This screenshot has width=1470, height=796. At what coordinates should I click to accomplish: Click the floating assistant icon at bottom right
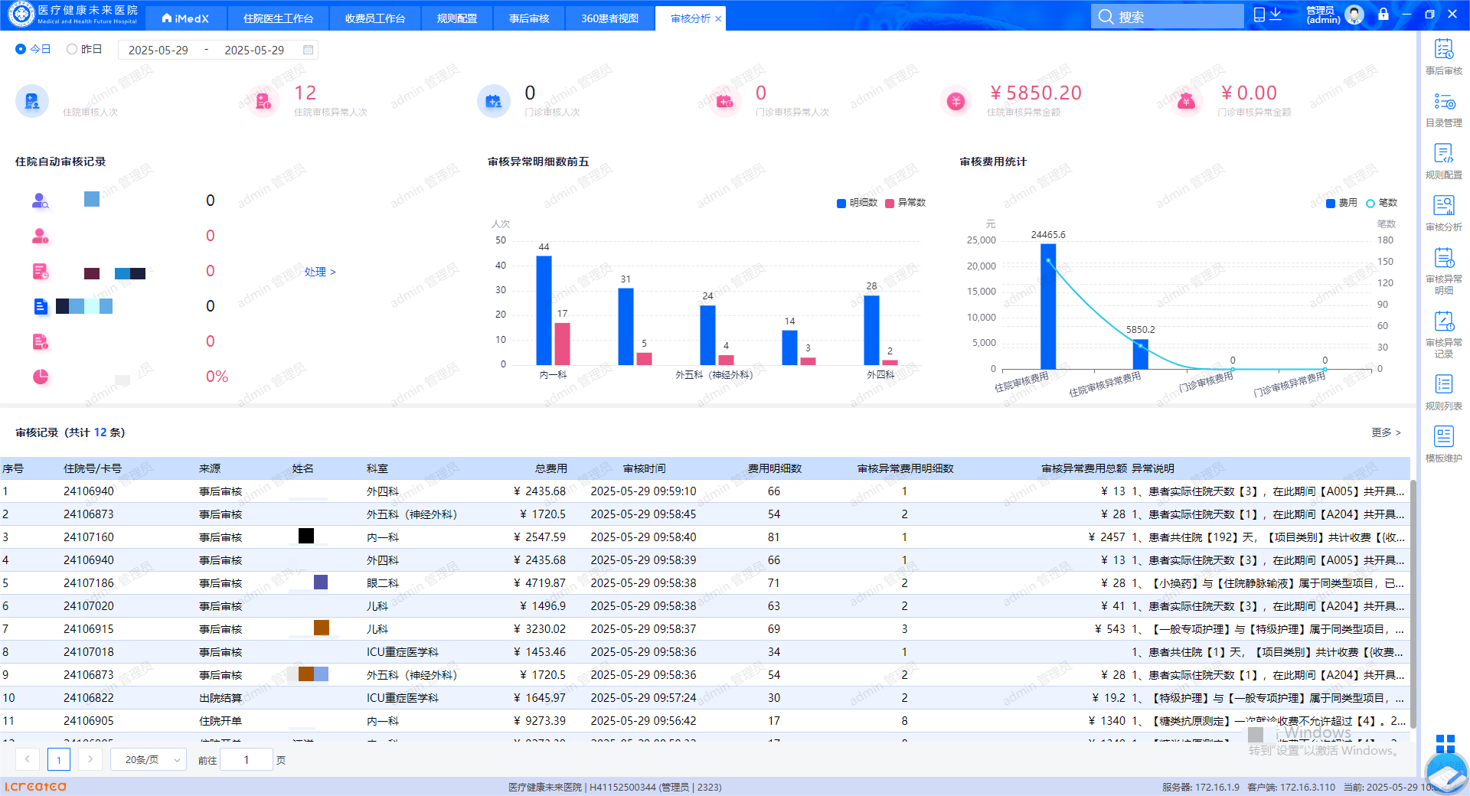tap(1446, 775)
